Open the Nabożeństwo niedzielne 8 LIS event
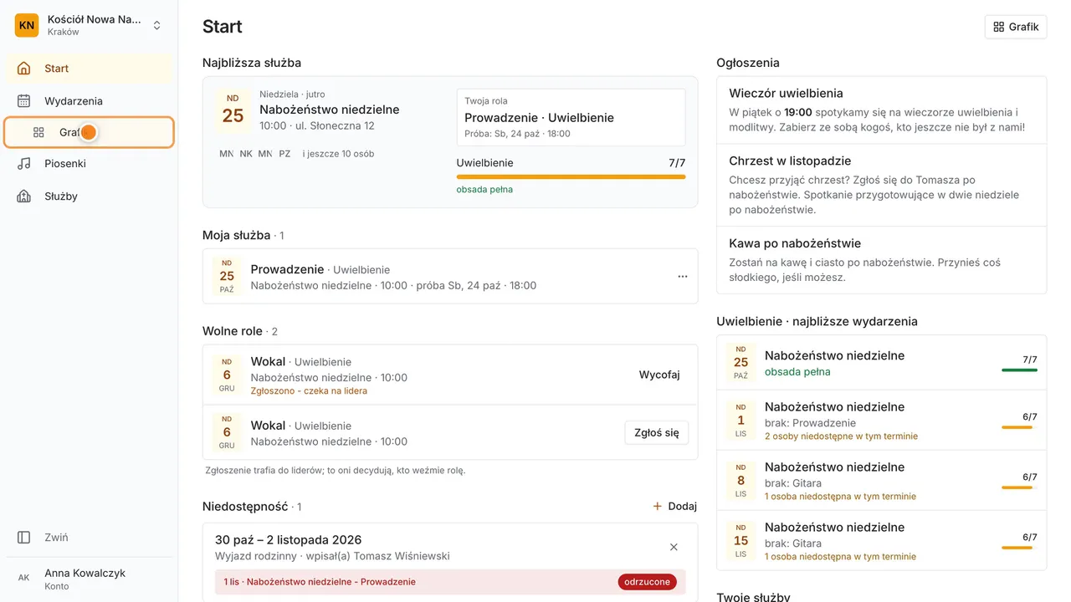This screenshot has height=602, width=1071. click(882, 481)
